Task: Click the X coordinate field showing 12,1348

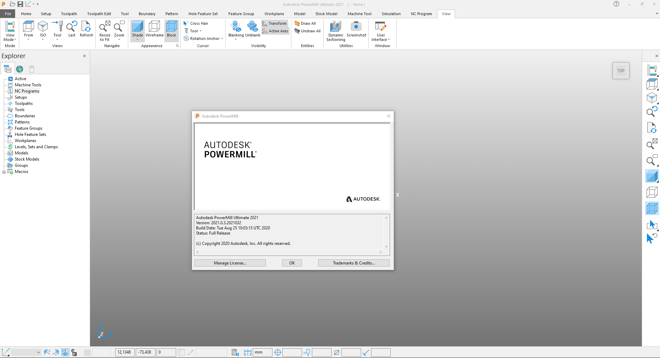Action: [x=125, y=352]
